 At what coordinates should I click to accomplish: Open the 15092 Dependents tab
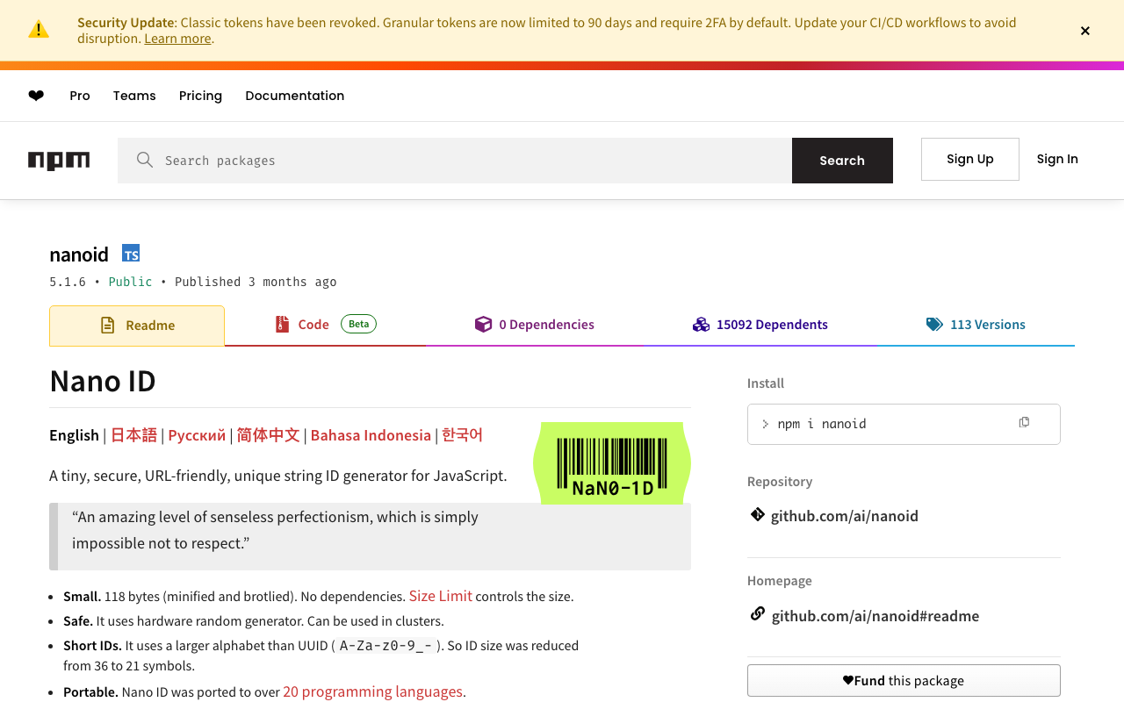click(x=760, y=325)
